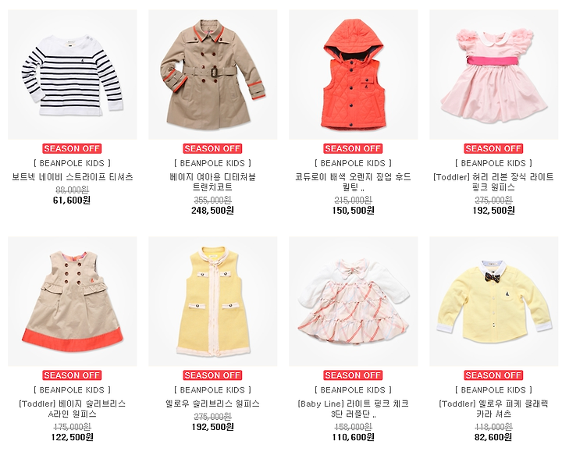
Task: Click the 61,600원 sale price
Action: click(72, 201)
